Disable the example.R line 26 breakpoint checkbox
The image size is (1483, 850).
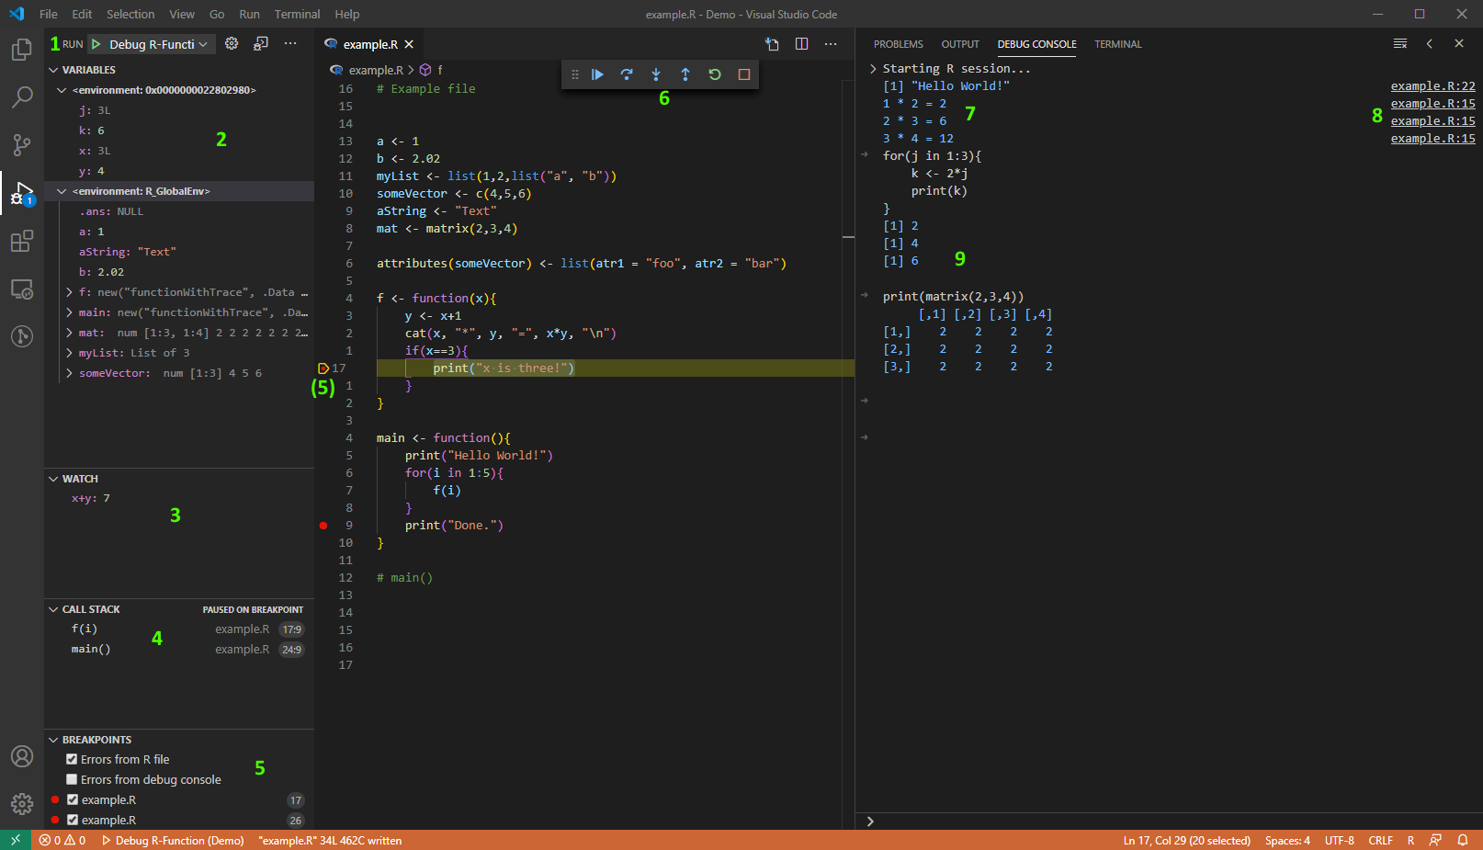tap(72, 820)
